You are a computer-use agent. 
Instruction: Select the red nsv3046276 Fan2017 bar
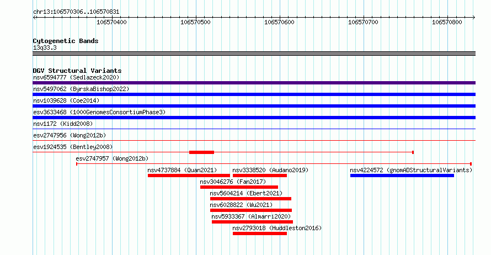tap(239, 187)
